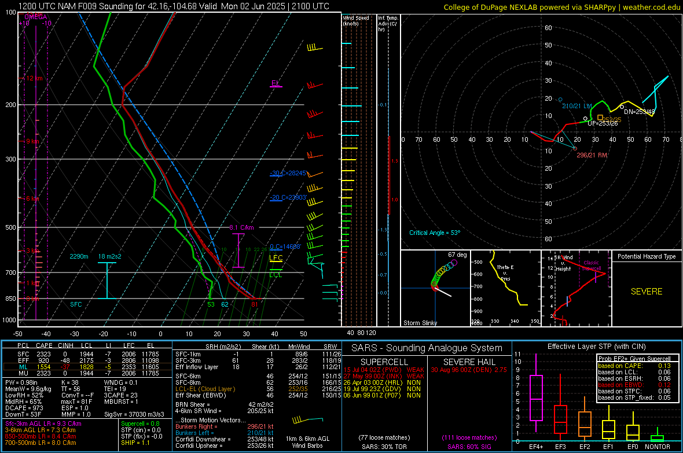Click the sounding title with valid time
Screen dimensions: 683x453
pyautogui.click(x=174, y=6)
